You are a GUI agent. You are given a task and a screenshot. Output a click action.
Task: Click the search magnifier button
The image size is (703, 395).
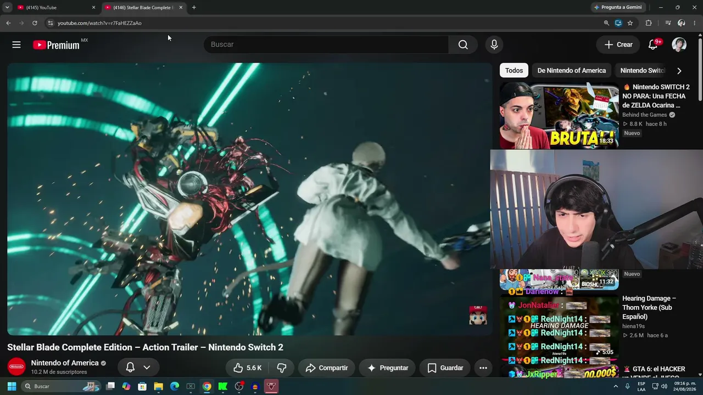point(463,44)
